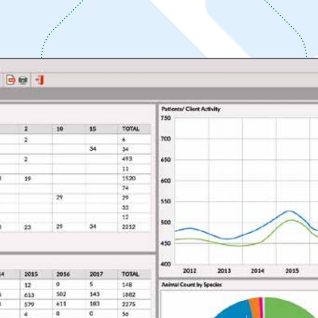Image resolution: width=318 pixels, height=318 pixels.
Task: Select total cell "2275"
Action: pyautogui.click(x=129, y=304)
